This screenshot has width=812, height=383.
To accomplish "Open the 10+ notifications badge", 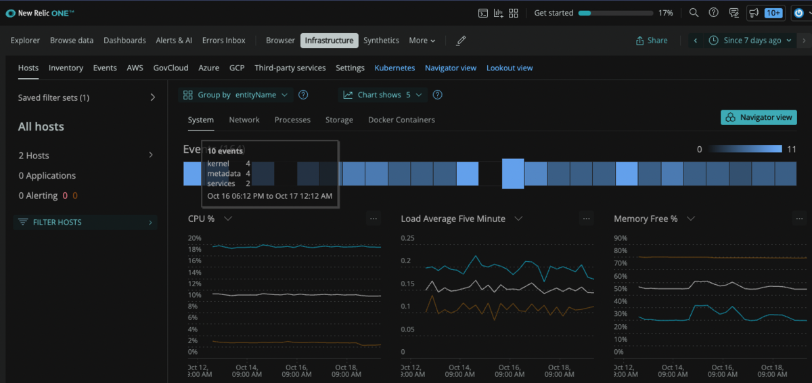I will [773, 13].
